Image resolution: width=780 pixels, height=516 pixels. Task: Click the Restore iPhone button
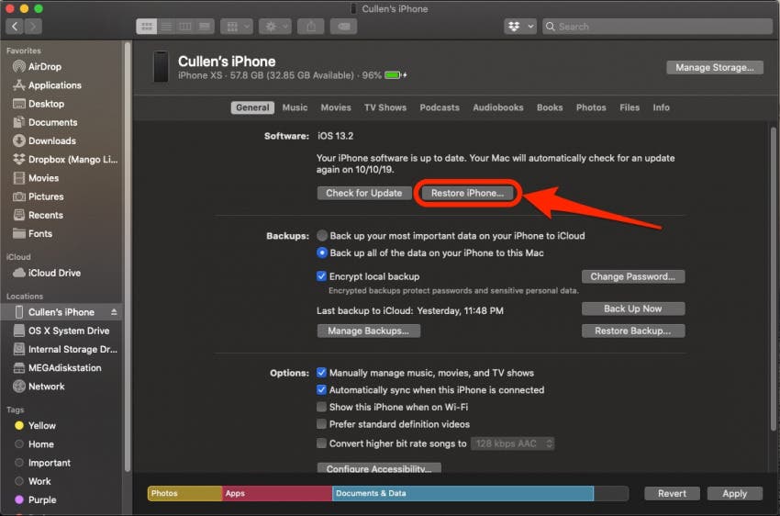(x=467, y=193)
